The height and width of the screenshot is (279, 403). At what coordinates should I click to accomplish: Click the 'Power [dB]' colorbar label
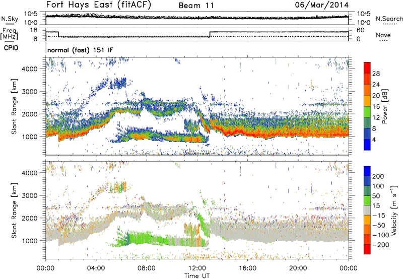click(x=384, y=106)
